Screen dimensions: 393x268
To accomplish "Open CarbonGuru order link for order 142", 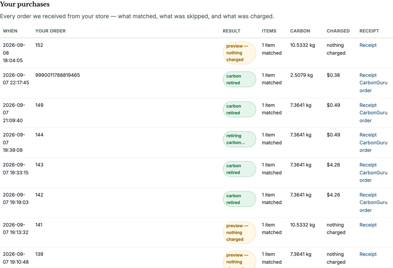I will point(373,206).
